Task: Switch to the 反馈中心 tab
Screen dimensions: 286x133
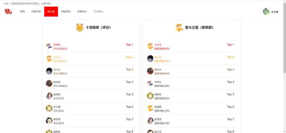Action: pyautogui.click(x=82, y=12)
